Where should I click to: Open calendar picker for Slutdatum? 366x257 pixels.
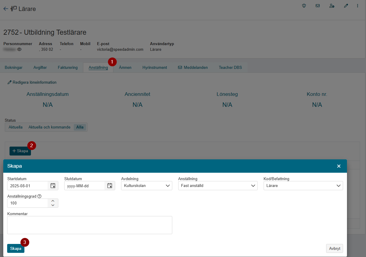coord(110,186)
